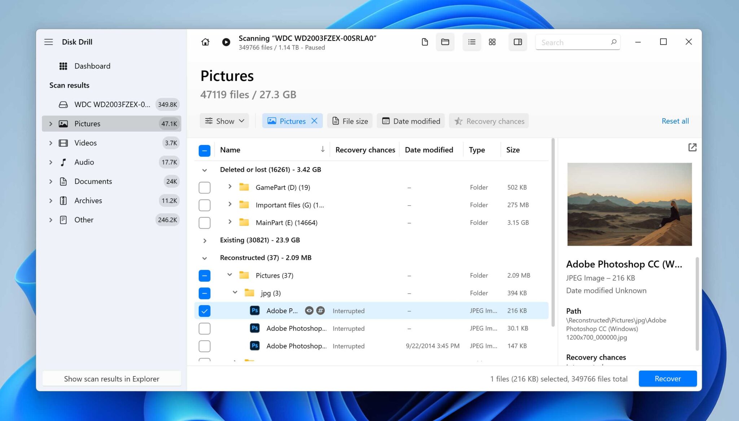Preview the selected file using the eye icon
The image size is (739, 421).
pos(309,311)
